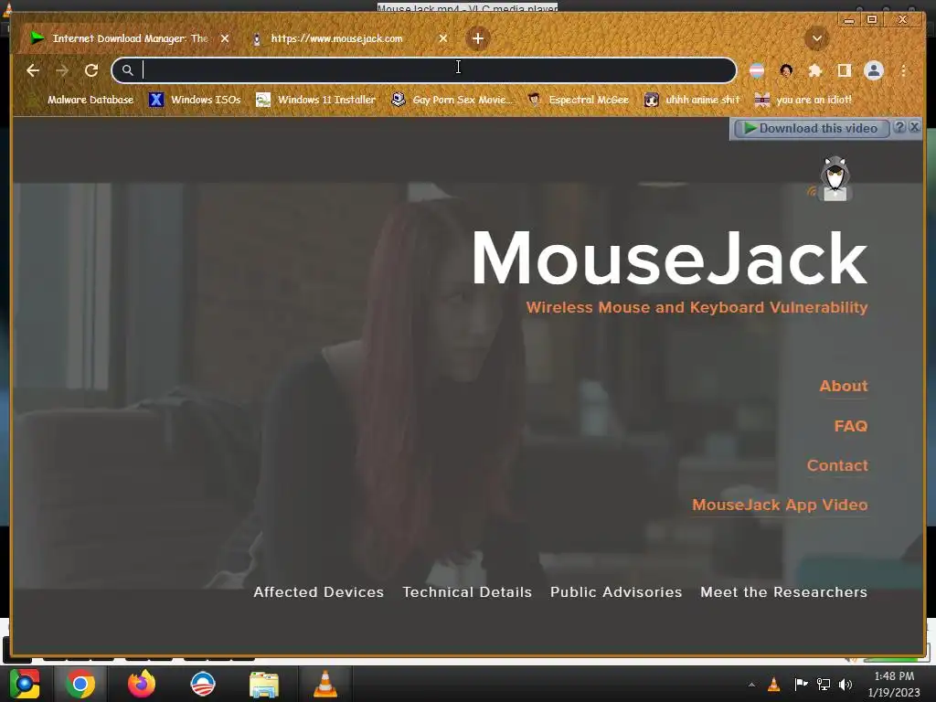Open File Explorer from the taskbar
936x702 pixels.
[x=264, y=684]
